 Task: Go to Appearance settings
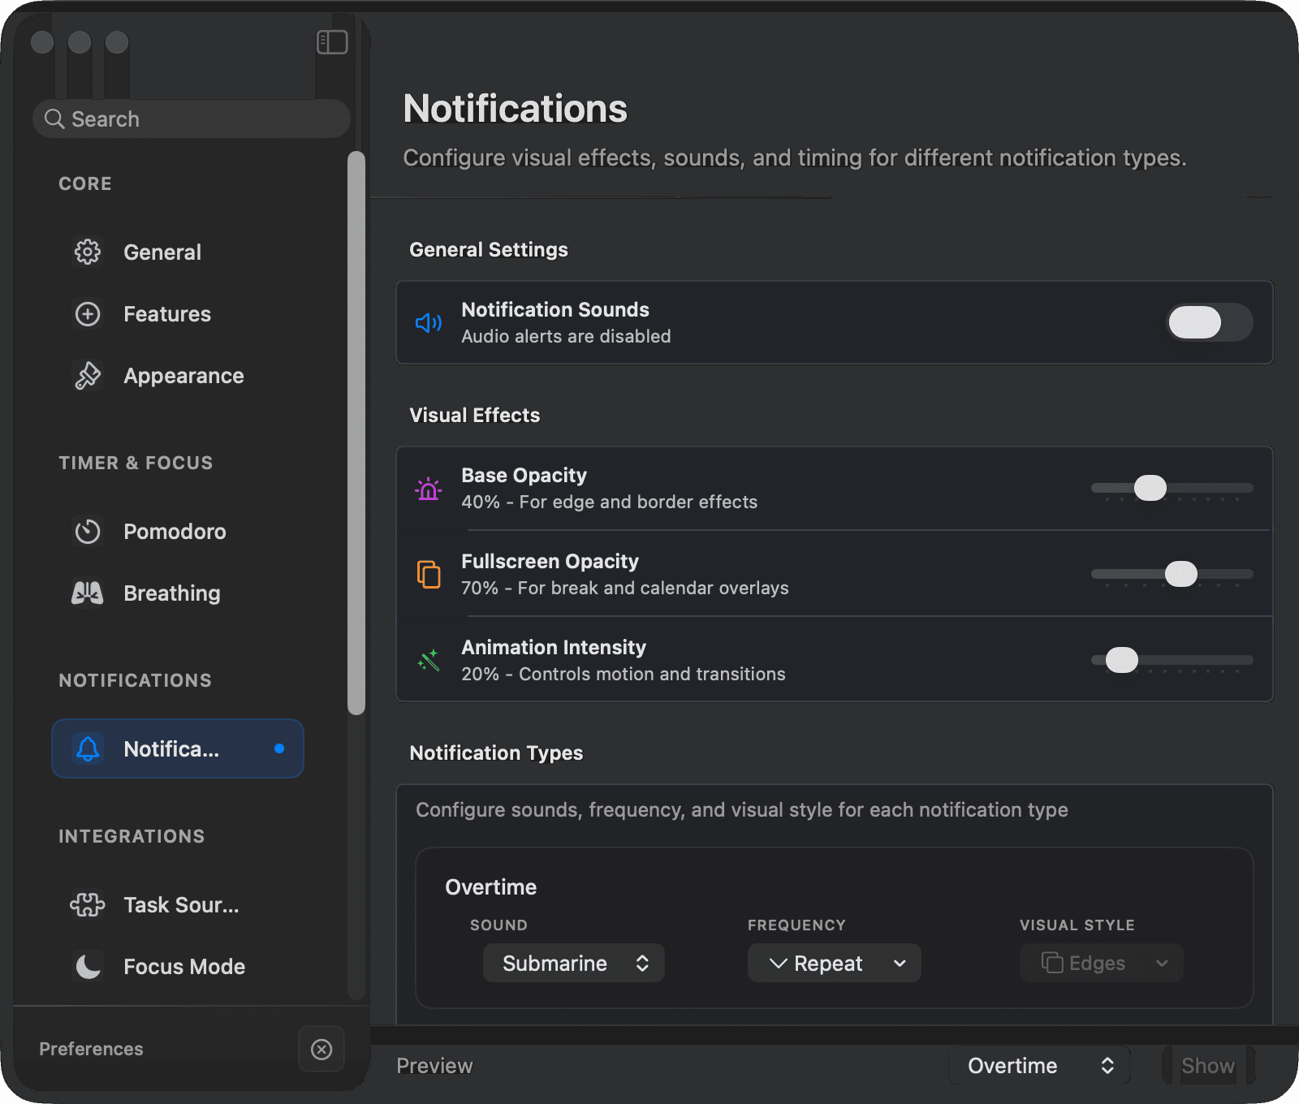[x=177, y=375]
